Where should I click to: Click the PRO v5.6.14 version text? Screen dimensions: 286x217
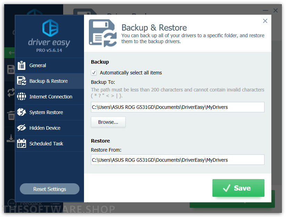(49, 50)
